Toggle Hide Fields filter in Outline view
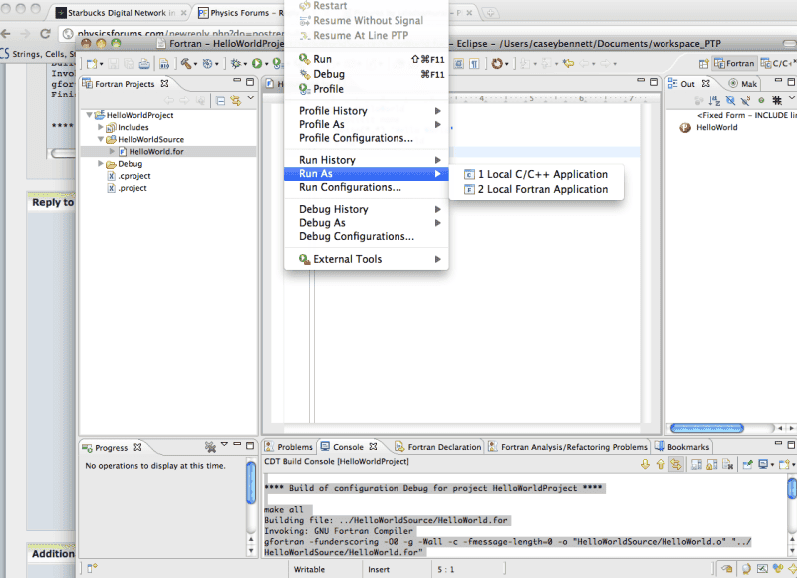 [x=731, y=100]
